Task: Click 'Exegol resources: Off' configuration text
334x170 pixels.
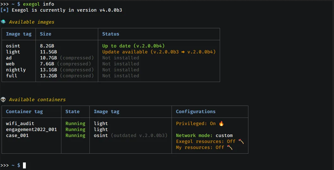Action: pos(206,141)
